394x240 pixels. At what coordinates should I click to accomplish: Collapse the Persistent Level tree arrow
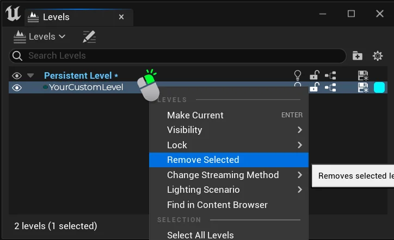click(x=30, y=75)
